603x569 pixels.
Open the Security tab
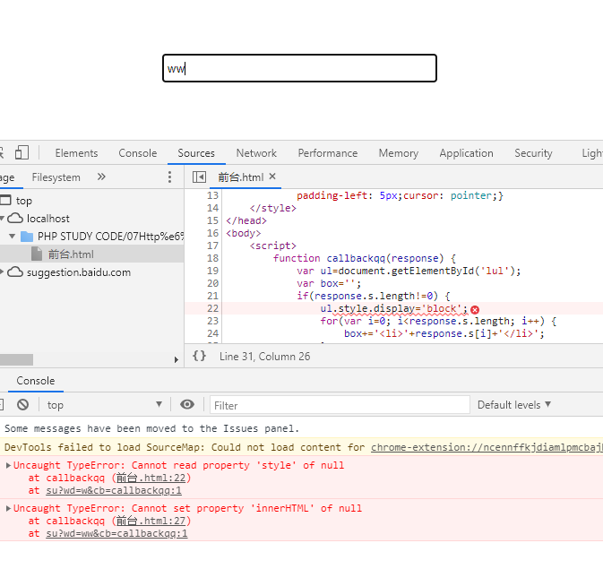point(533,153)
